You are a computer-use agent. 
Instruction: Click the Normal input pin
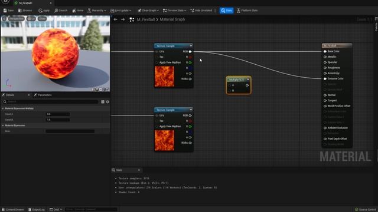(325, 95)
